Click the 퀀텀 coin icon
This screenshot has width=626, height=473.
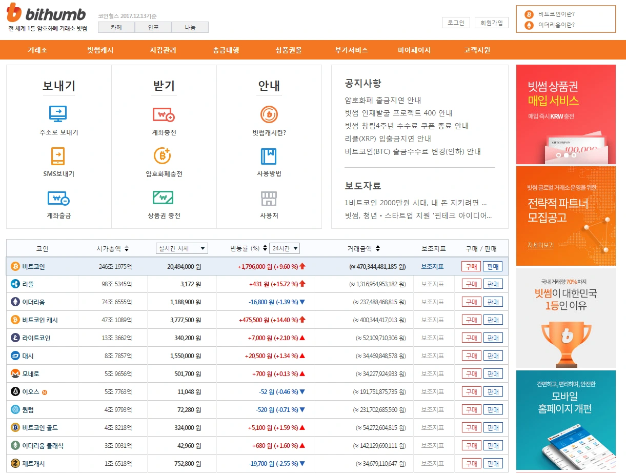tap(15, 409)
